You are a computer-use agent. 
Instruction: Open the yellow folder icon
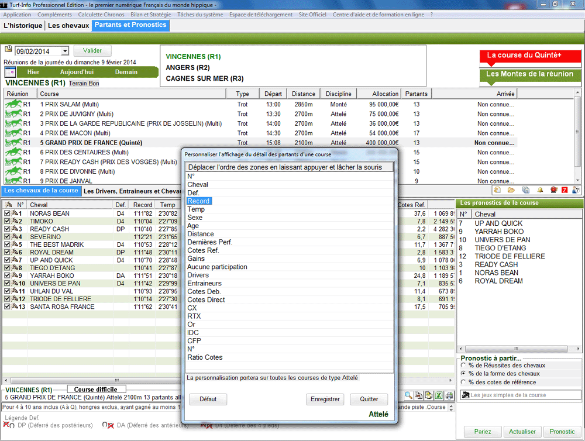(x=511, y=190)
